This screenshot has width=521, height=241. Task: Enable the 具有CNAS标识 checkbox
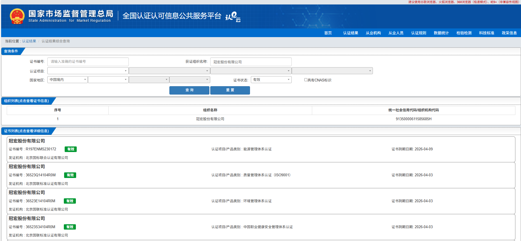coord(306,80)
